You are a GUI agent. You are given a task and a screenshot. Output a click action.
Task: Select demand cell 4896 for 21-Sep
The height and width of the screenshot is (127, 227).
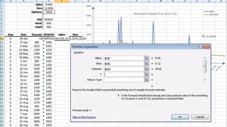[37, 121]
